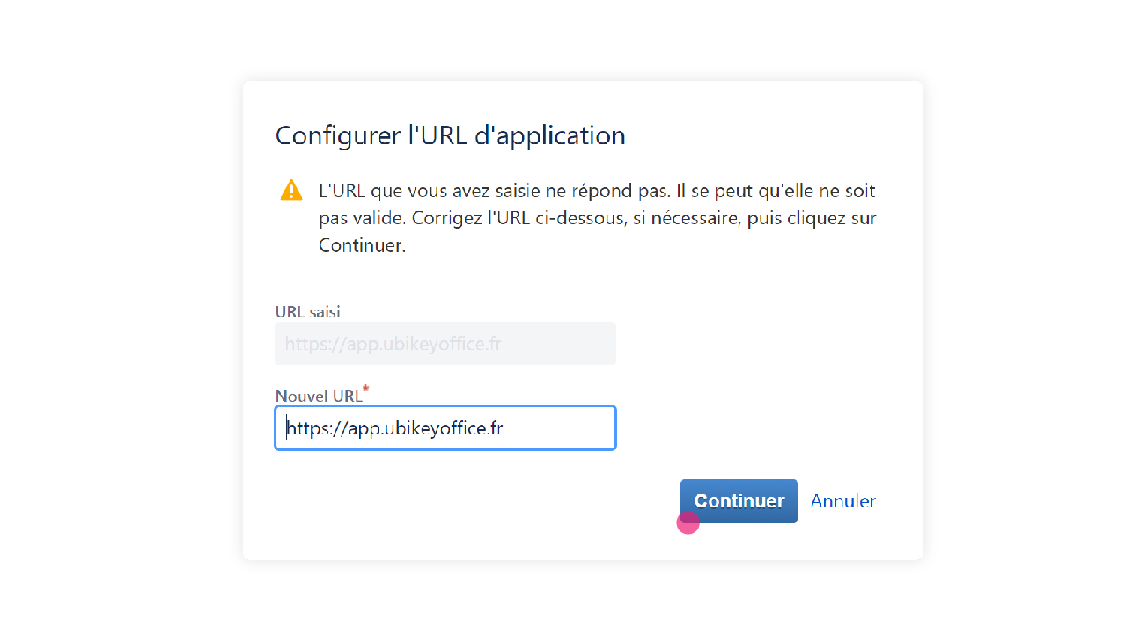The height and width of the screenshot is (627, 1147).
Task: Click the greyed-out URL text in URL saisi
Action: click(393, 344)
